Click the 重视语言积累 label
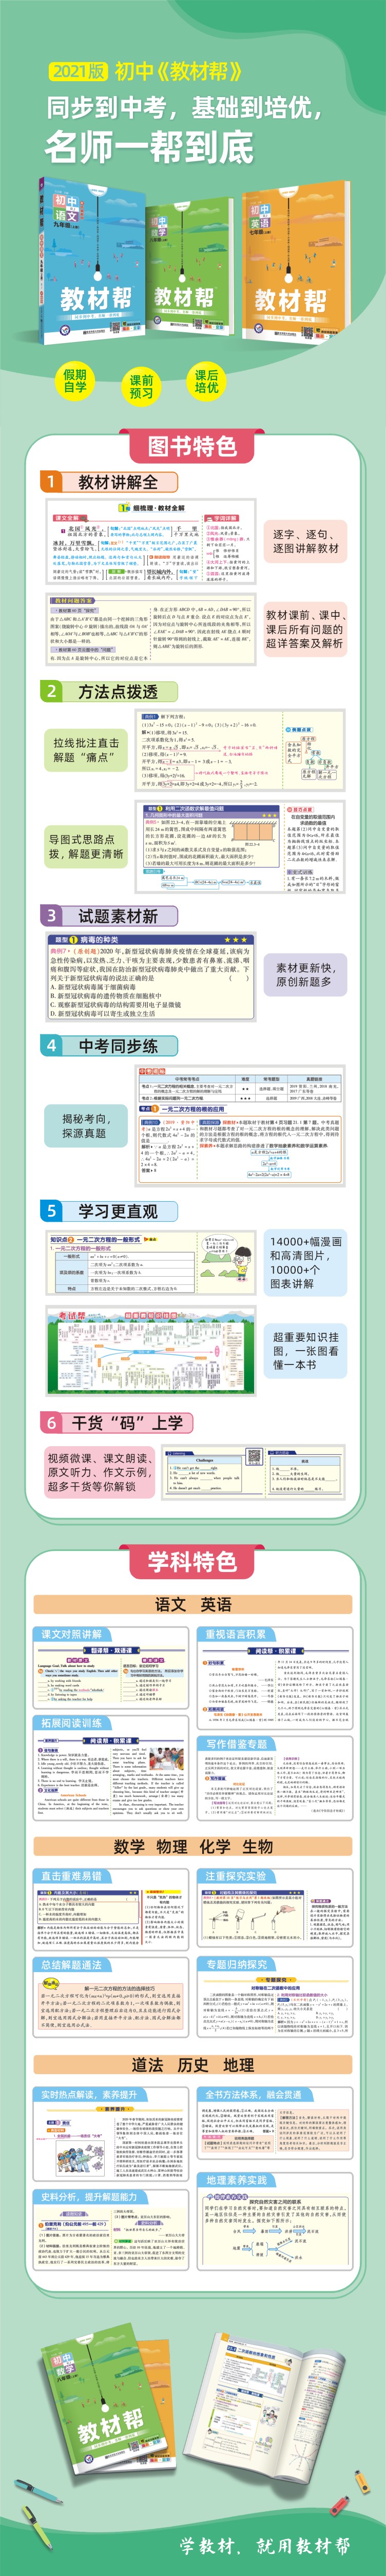The image size is (386, 2576). coord(236,1634)
